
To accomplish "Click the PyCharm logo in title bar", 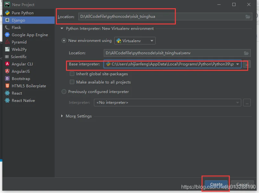I will click(7, 4).
